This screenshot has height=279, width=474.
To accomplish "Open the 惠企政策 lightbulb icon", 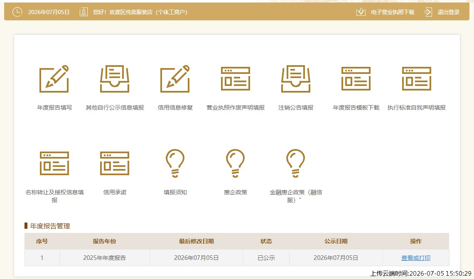I will (x=235, y=163).
